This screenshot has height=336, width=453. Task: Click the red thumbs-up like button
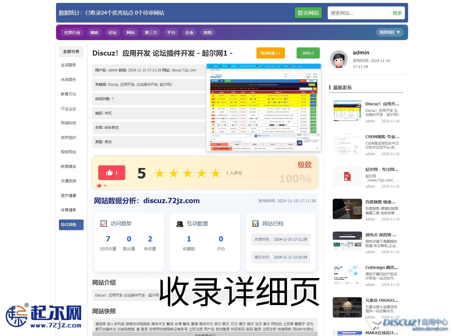click(111, 173)
